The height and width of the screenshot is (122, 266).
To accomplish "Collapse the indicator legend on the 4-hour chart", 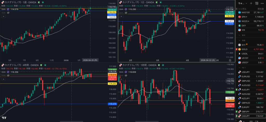I will 3,79.
